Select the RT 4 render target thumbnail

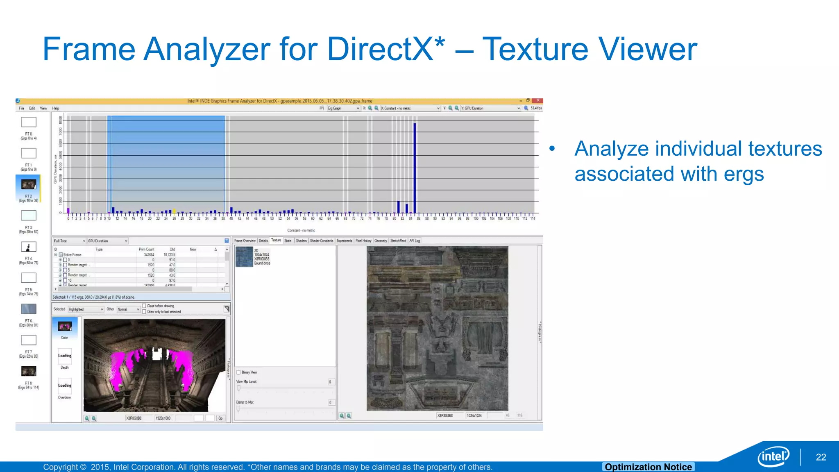[x=29, y=247]
